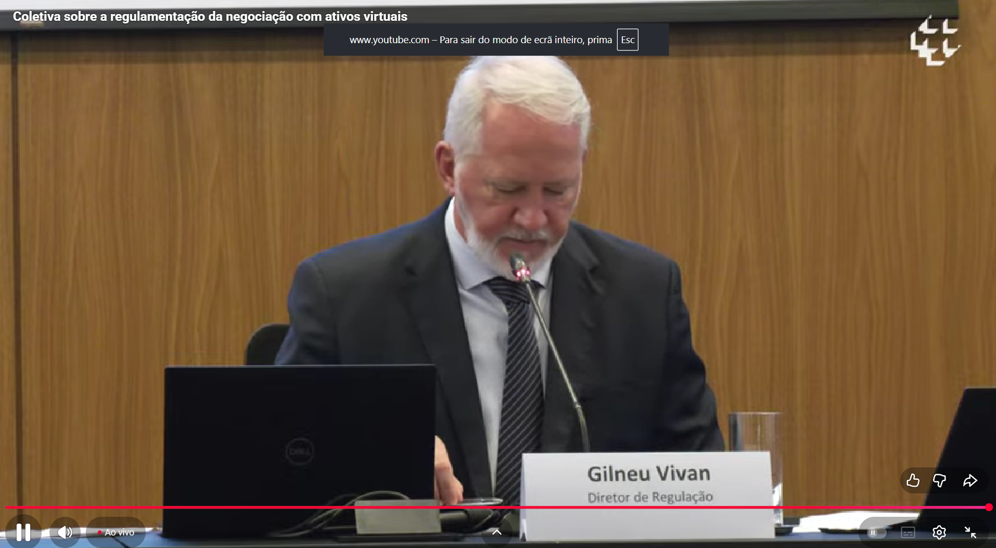Exit fullscreen using the shrink arrows icon
The width and height of the screenshot is (996, 548).
coord(970,532)
